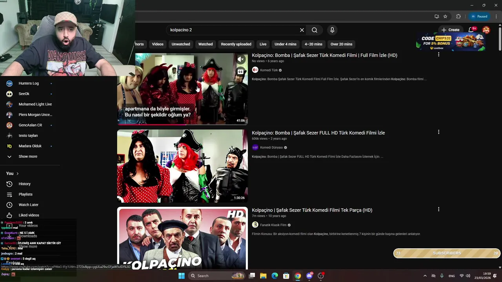The height and width of the screenshot is (282, 502).
Task: Open Kolpaçino: Bomba Full Film İzle (HD) title
Action: [324, 55]
